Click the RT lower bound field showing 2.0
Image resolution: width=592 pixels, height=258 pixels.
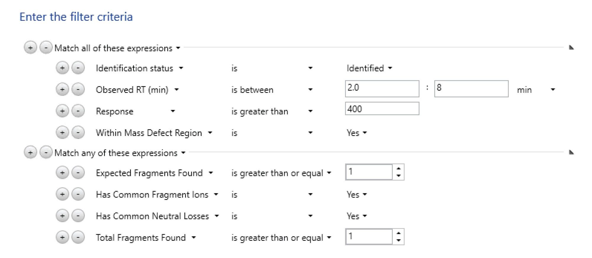click(x=382, y=89)
